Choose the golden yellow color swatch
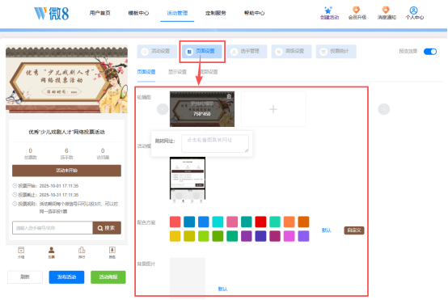 pyautogui.click(x=175, y=236)
